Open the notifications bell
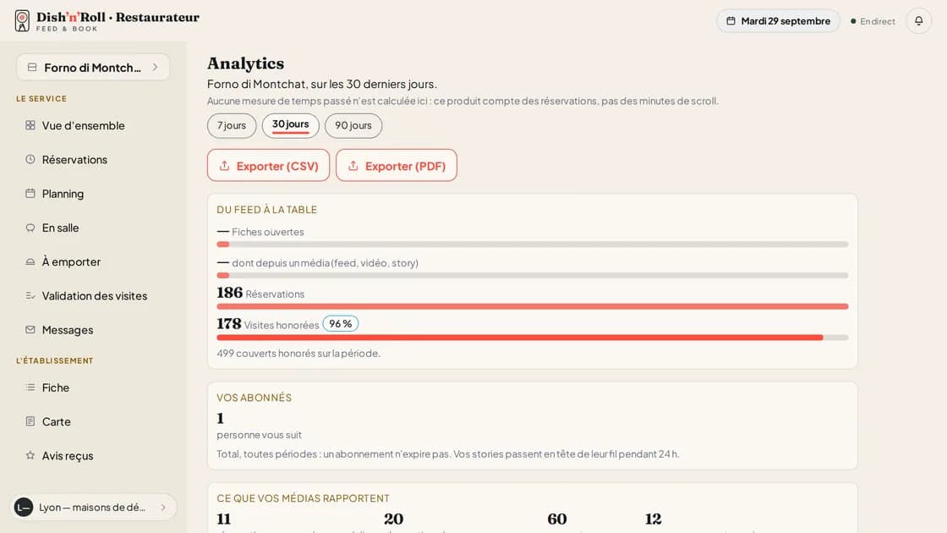This screenshot has height=533, width=947. pos(918,21)
